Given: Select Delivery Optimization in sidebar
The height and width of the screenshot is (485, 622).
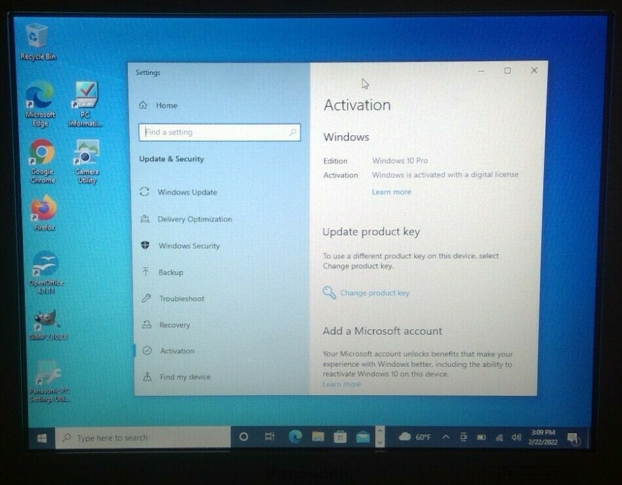Looking at the screenshot, I should coord(186,219).
